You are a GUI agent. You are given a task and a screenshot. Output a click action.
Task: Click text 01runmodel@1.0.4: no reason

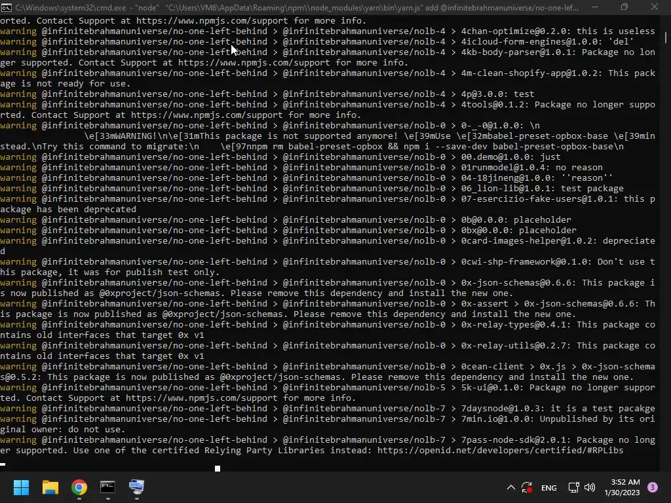531,168
